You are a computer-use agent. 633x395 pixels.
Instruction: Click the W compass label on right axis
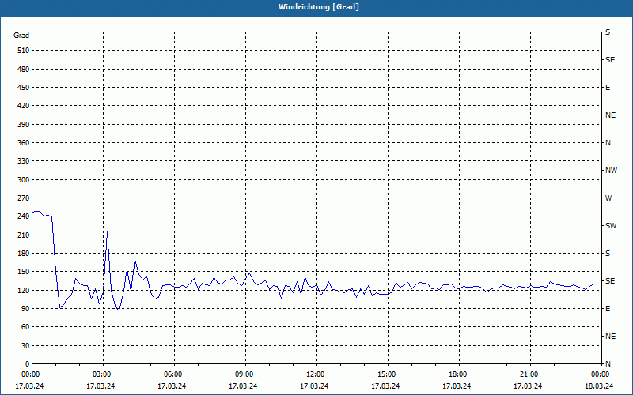pos(608,198)
